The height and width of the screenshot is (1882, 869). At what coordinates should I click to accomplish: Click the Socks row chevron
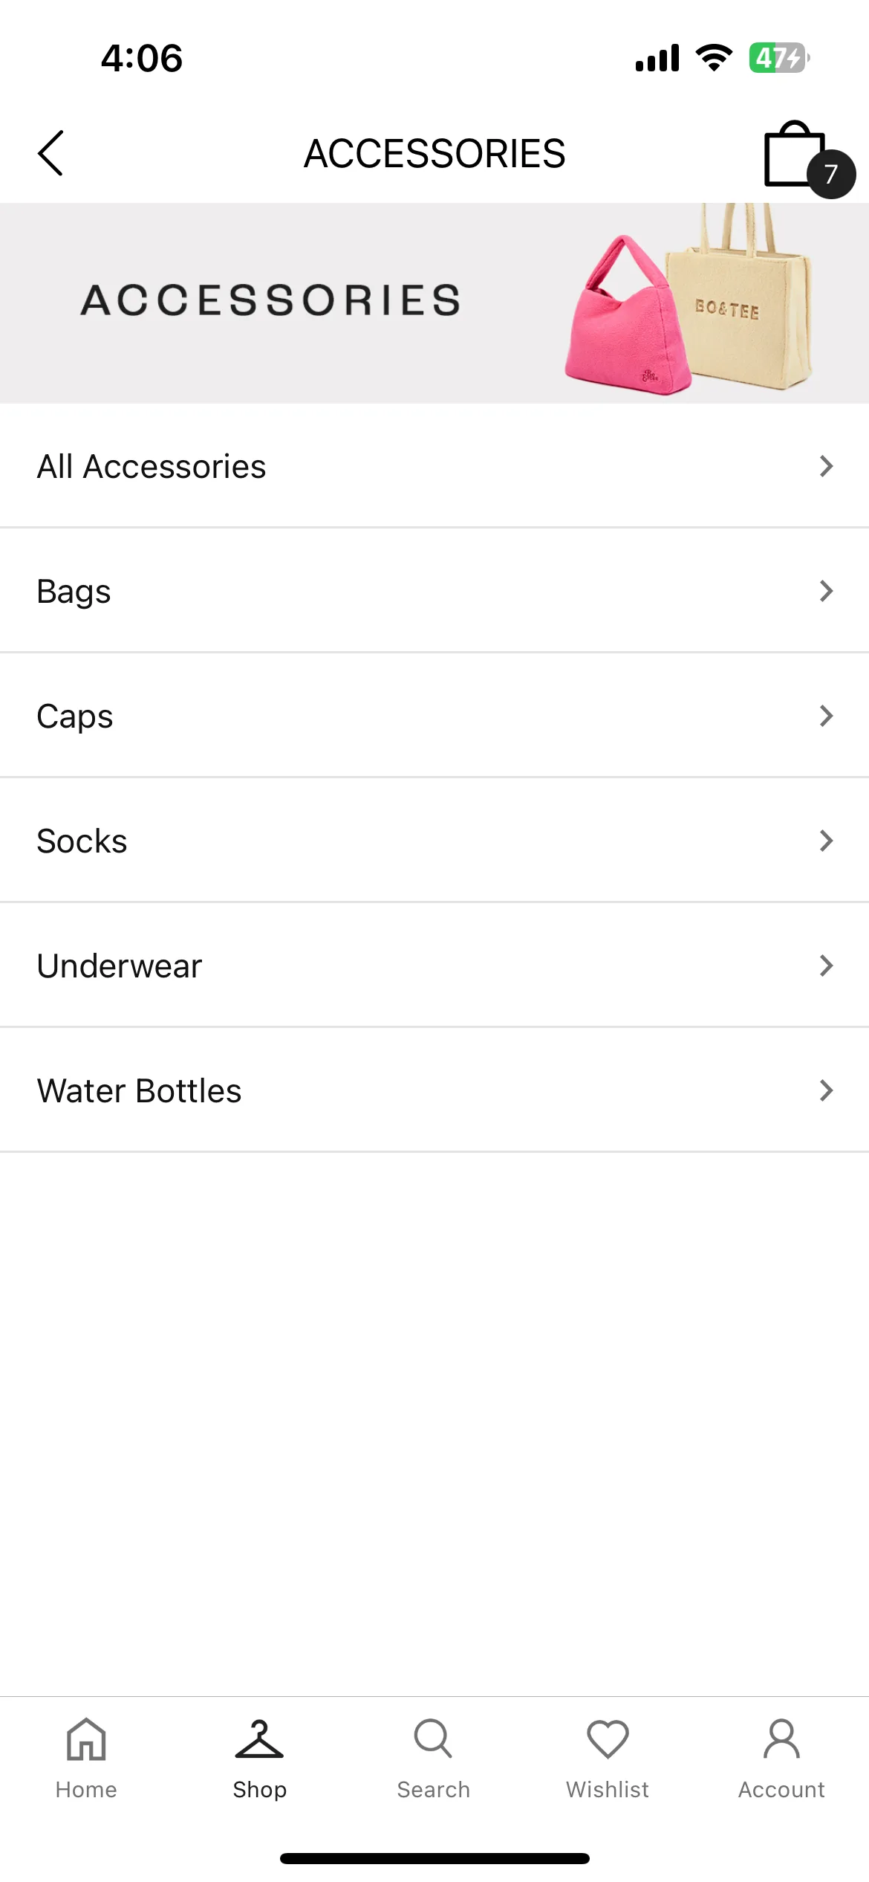coord(826,841)
